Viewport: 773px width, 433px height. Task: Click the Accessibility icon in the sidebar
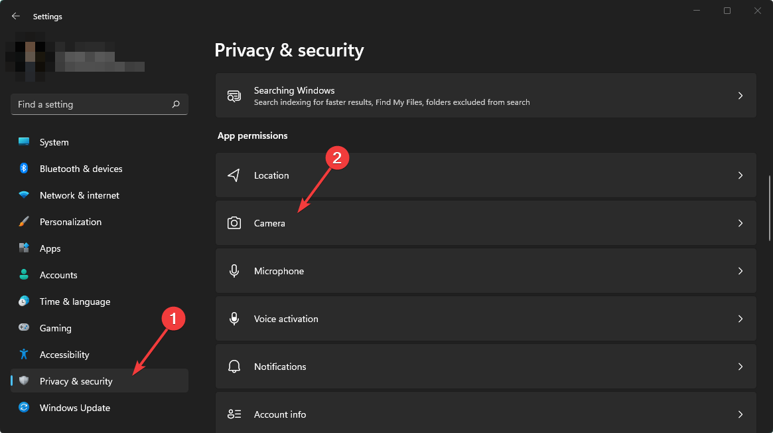click(25, 354)
